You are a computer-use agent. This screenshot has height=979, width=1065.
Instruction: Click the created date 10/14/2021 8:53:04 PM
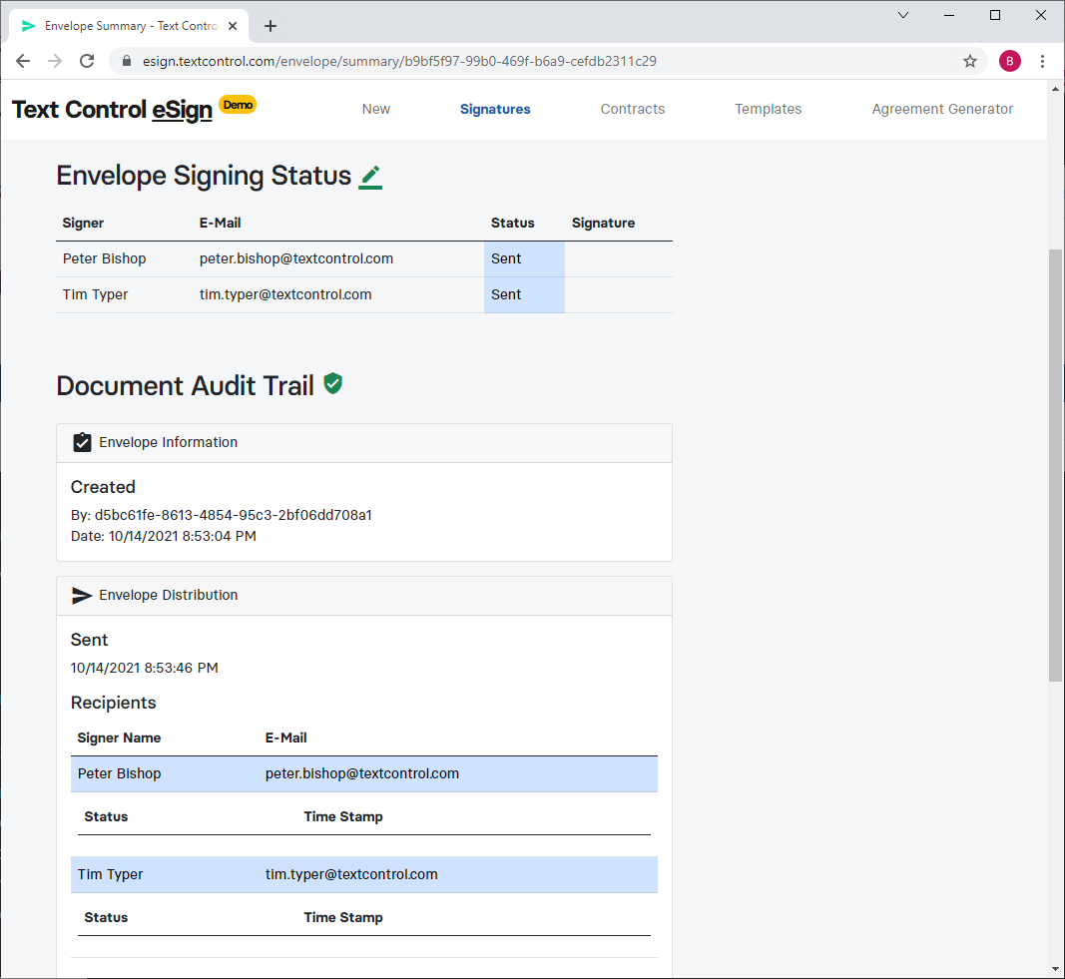[182, 536]
